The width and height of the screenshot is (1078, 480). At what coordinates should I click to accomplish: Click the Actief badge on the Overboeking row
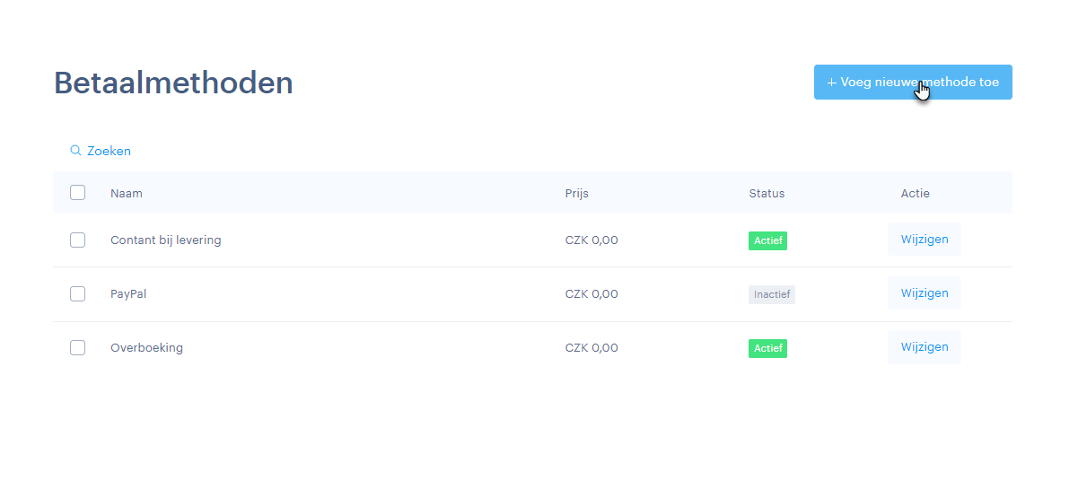tap(767, 348)
